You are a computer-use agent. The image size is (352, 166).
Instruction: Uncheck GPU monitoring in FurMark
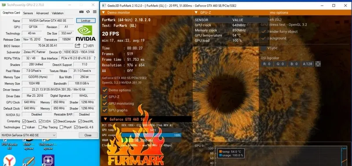click(105, 104)
